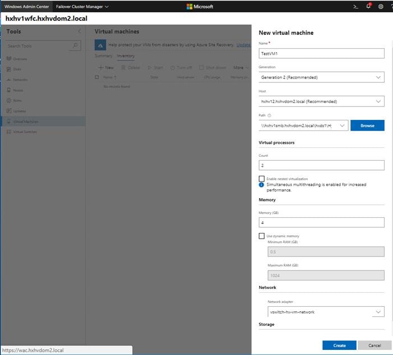Open the notifications bell icon

point(368,6)
